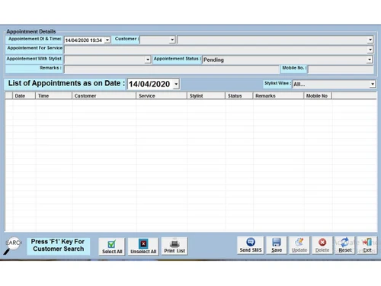The image size is (381, 286).
Task: Click the Unselect All button
Action: pos(143,246)
